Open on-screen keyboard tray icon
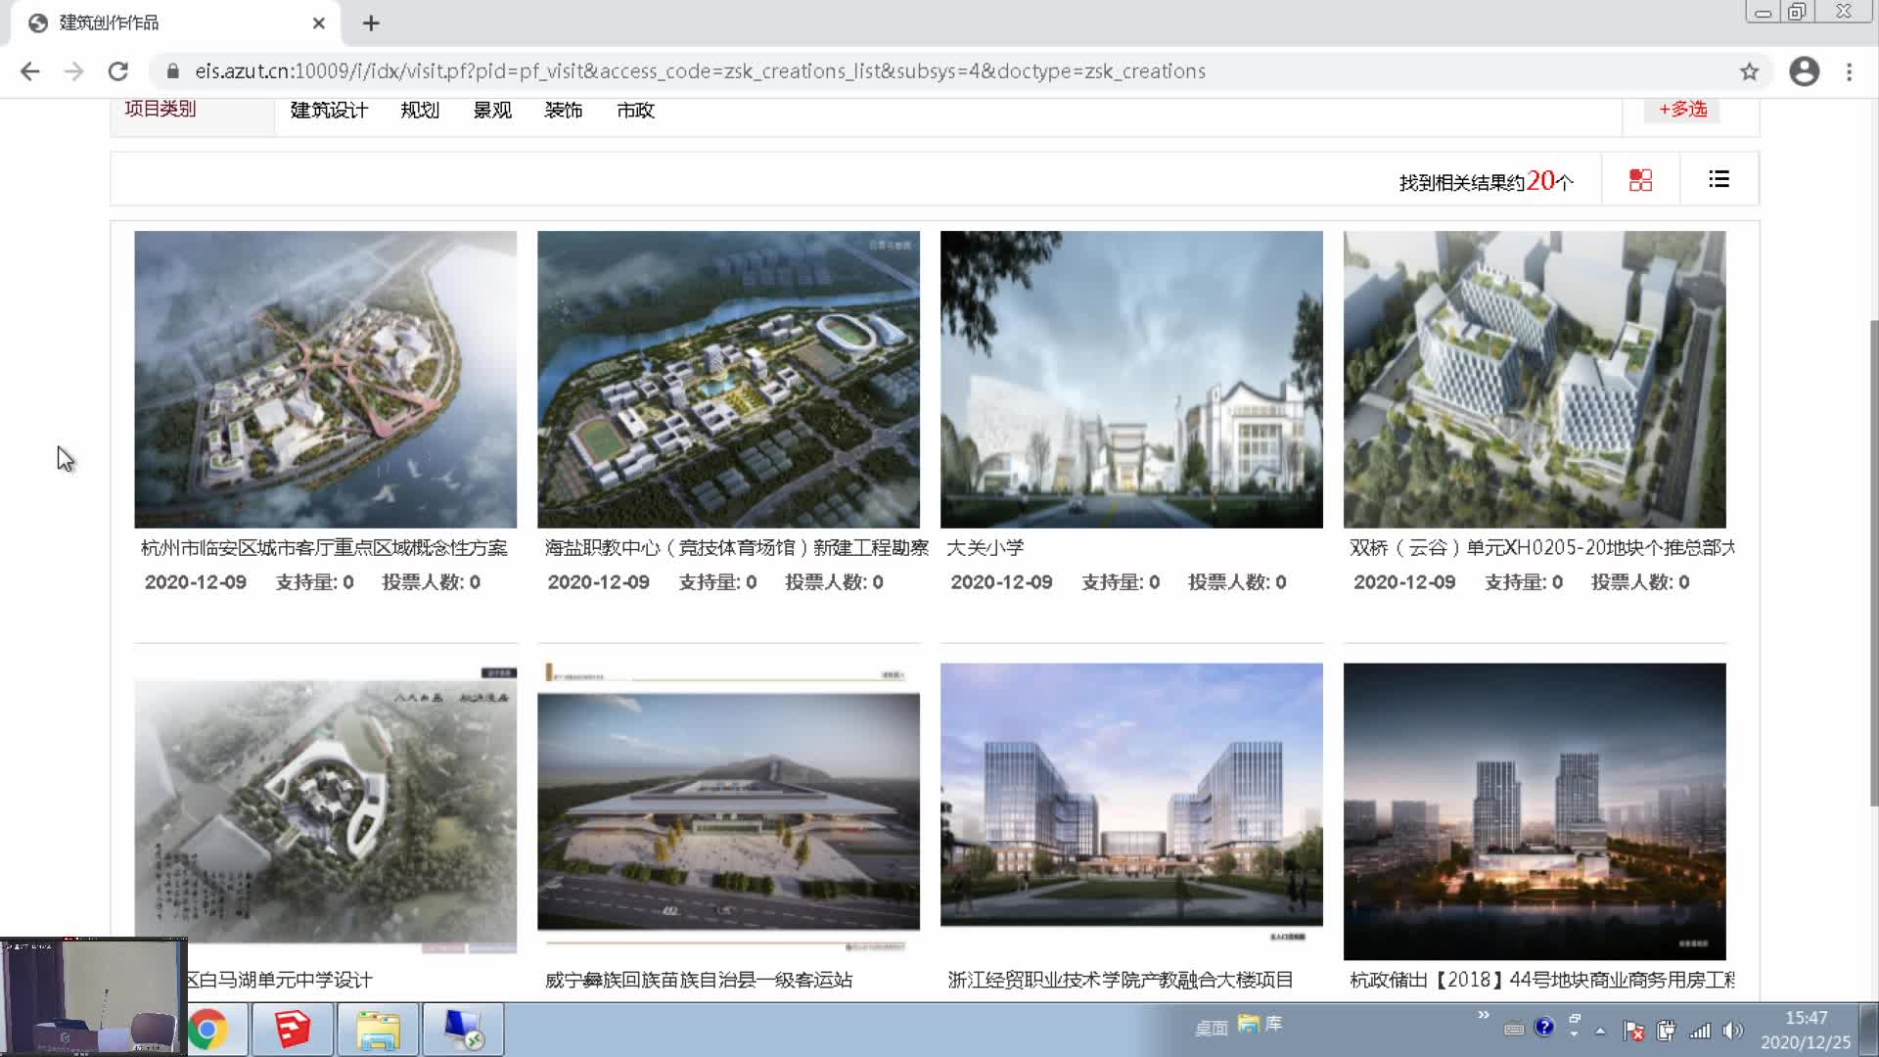The width and height of the screenshot is (1879, 1057). tap(1514, 1029)
